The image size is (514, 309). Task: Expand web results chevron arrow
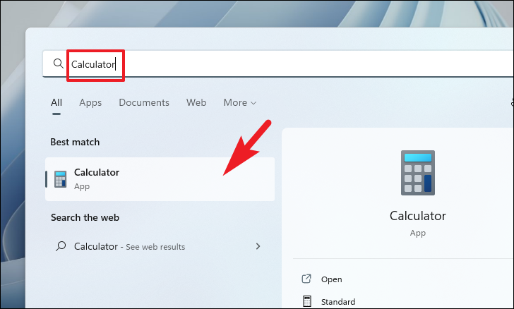click(258, 246)
